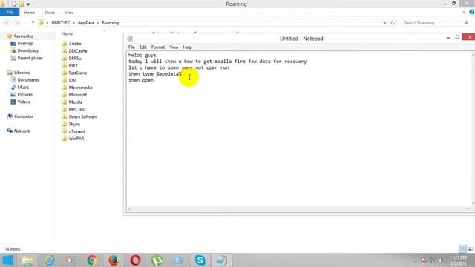Launch Firefox from the taskbar
The width and height of the screenshot is (475, 267).
(114, 260)
